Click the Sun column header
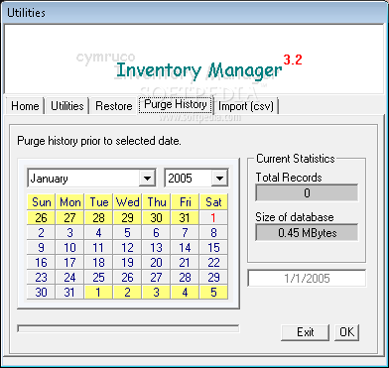Image resolution: width=389 pixels, height=368 pixels. coord(41,202)
